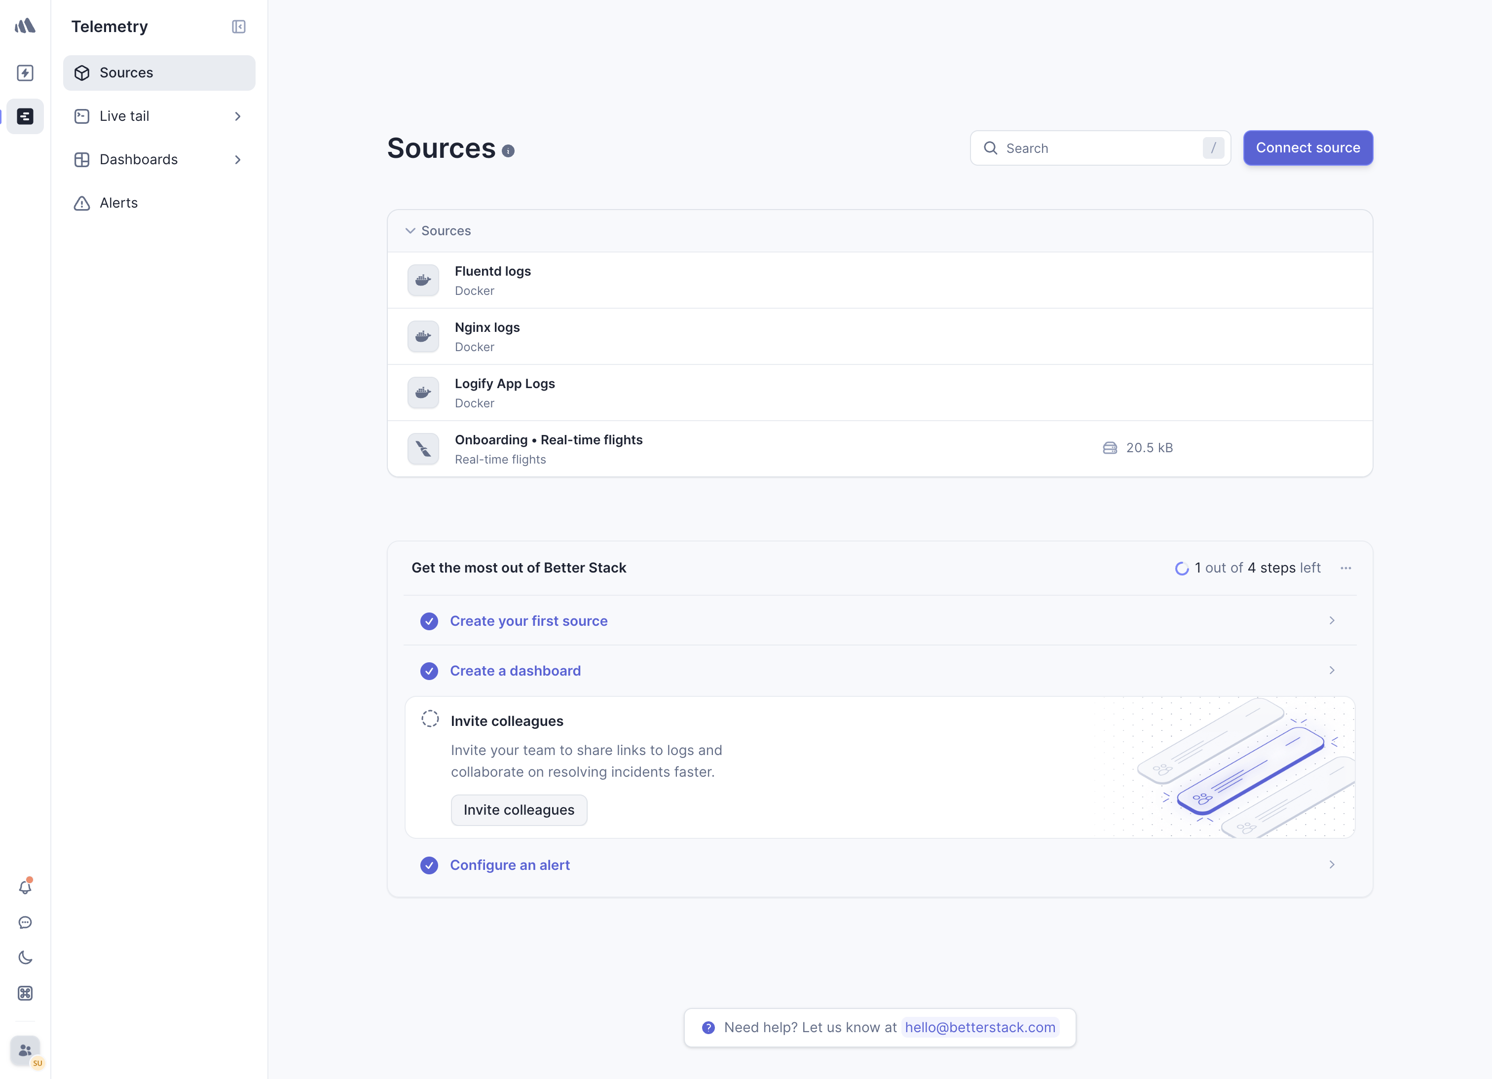Toggle dark mode with the moon icon
Screen dimensions: 1492x1079
coord(25,957)
